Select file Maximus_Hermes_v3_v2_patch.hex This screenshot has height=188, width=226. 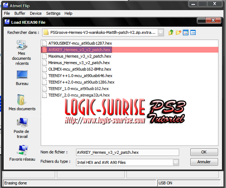coord(80,56)
